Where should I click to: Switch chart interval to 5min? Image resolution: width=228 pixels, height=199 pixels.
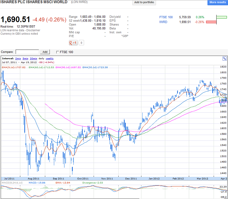(x=25, y=58)
